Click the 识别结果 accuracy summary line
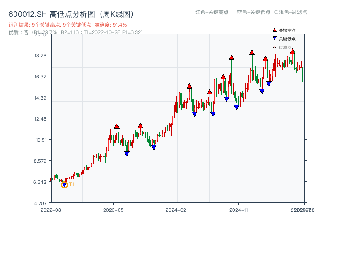Image resolution: width=338 pixels, height=253 pixels. tap(68, 25)
